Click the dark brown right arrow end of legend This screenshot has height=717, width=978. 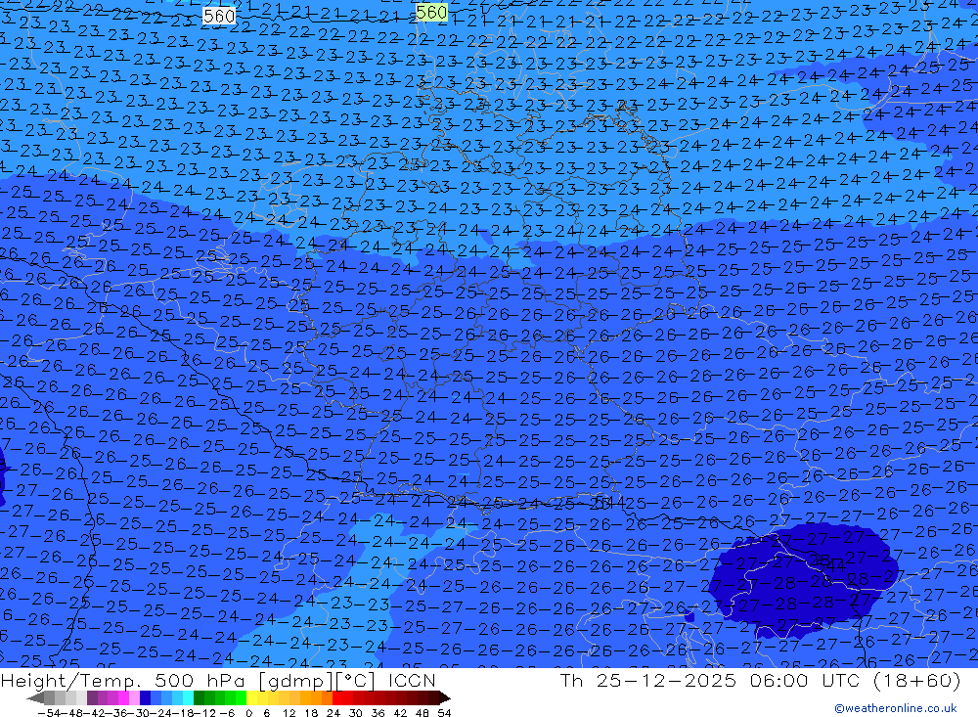pyautogui.click(x=445, y=698)
